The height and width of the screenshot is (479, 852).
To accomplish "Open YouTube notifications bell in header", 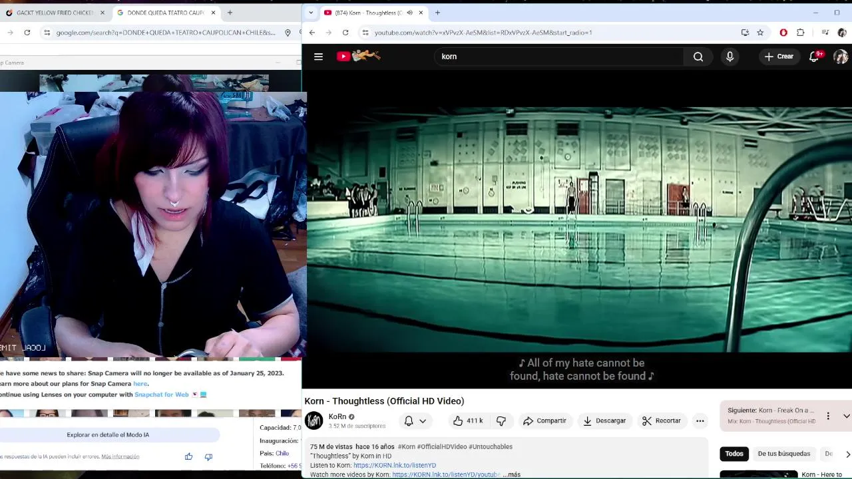I will (814, 57).
